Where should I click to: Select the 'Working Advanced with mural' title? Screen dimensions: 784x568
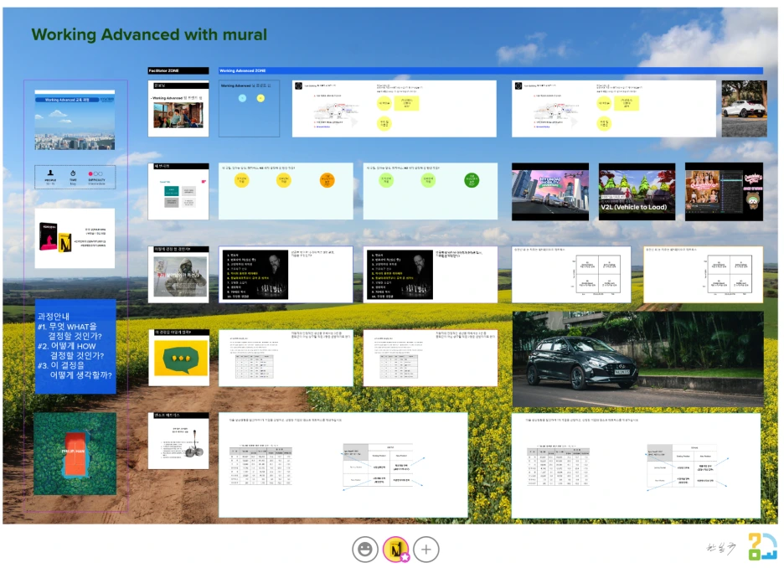(x=149, y=34)
